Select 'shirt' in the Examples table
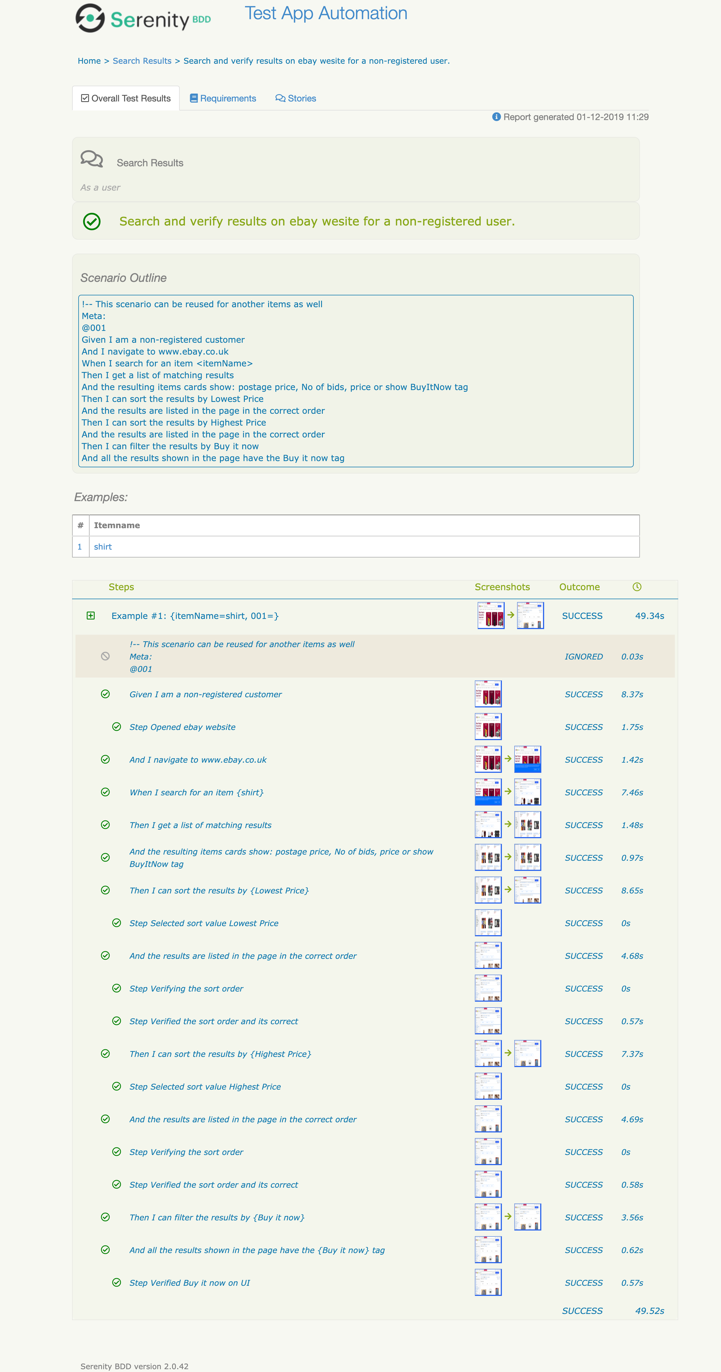Screen dimensions: 721x1372 tap(103, 546)
